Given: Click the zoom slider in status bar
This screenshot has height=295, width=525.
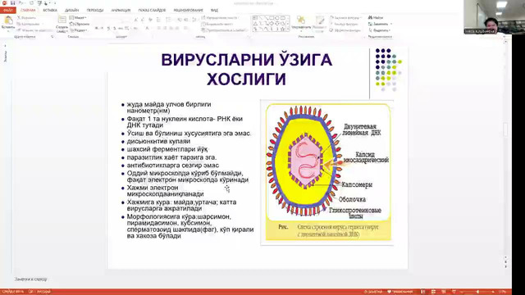Looking at the screenshot, I should point(478,292).
